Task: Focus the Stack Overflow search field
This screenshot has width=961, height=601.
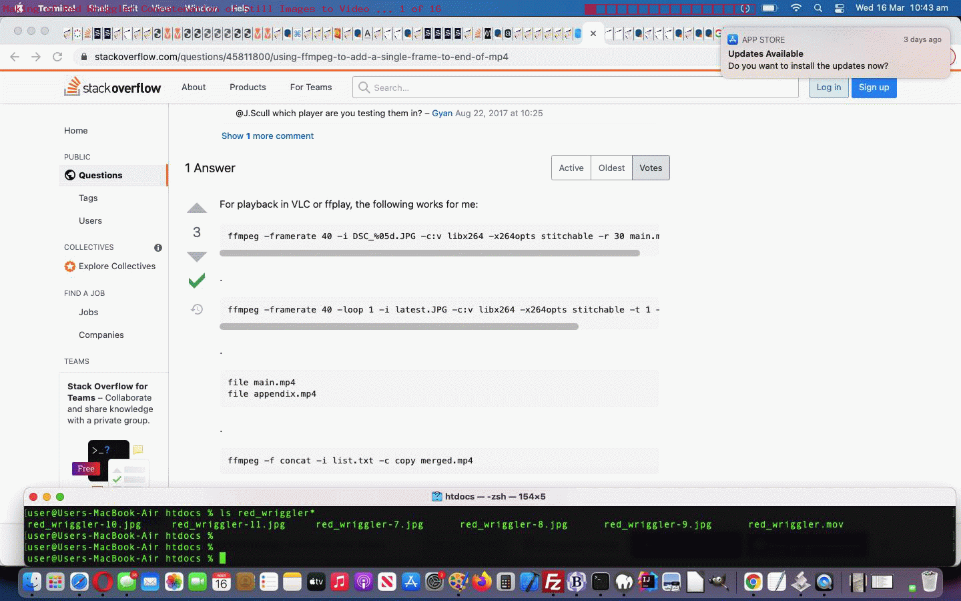Action: click(581, 87)
